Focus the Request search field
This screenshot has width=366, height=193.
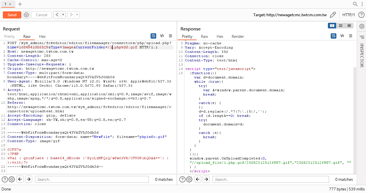pos(92,179)
